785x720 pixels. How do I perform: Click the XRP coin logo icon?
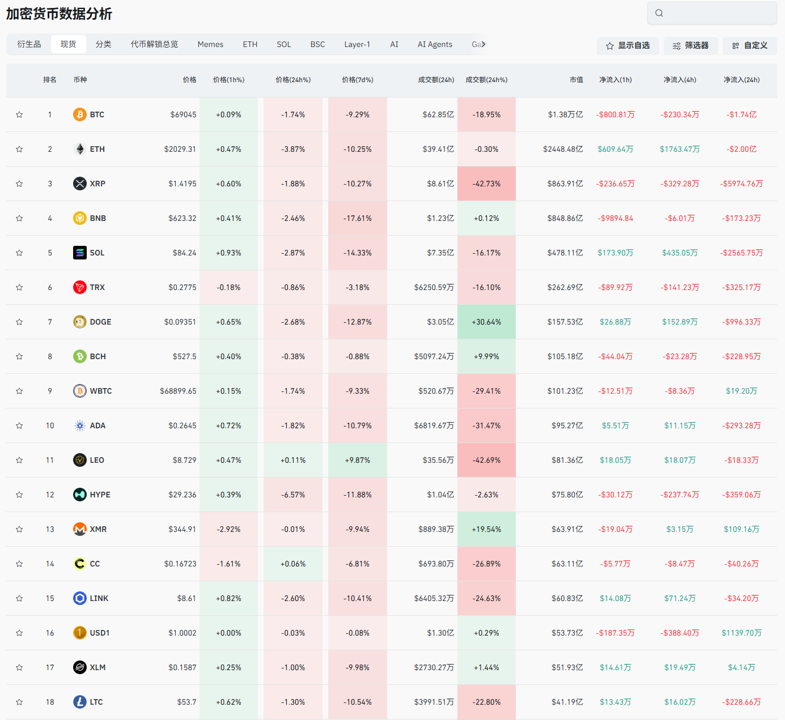pos(80,184)
